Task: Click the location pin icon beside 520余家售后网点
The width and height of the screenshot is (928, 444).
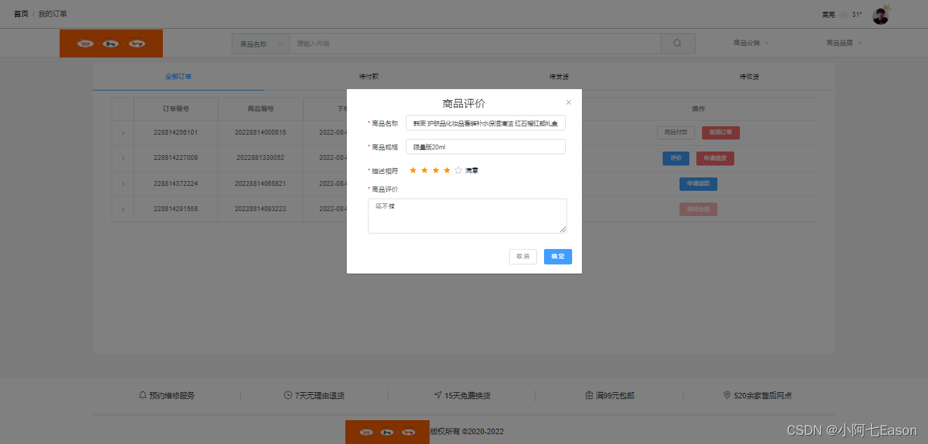Action: (x=727, y=395)
